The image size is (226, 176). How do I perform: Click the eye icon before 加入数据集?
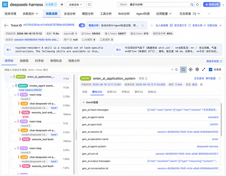pyautogui.click(x=152, y=25)
